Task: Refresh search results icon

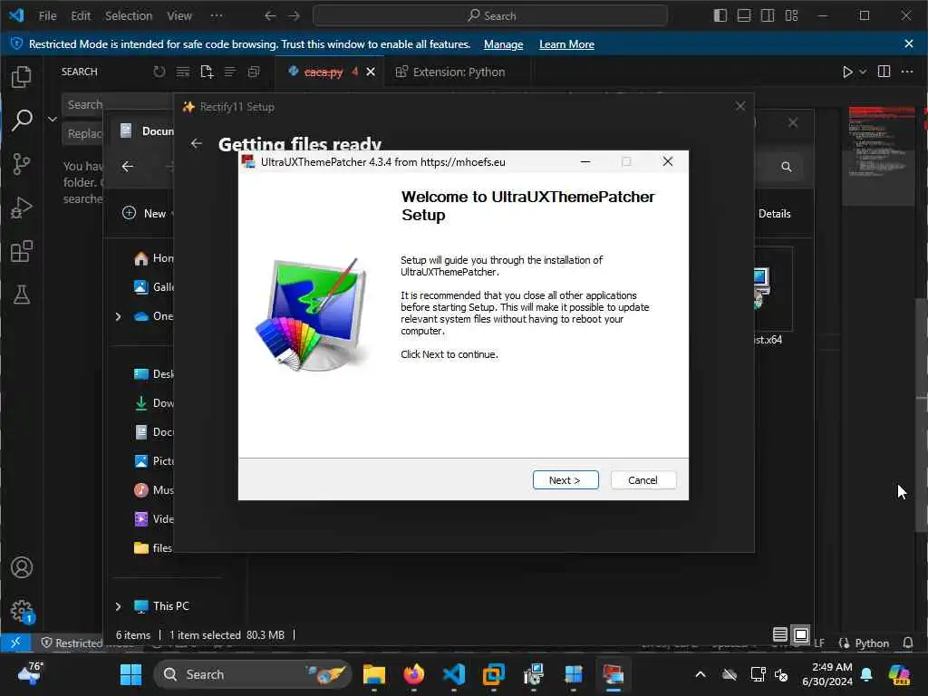Action: [x=159, y=72]
